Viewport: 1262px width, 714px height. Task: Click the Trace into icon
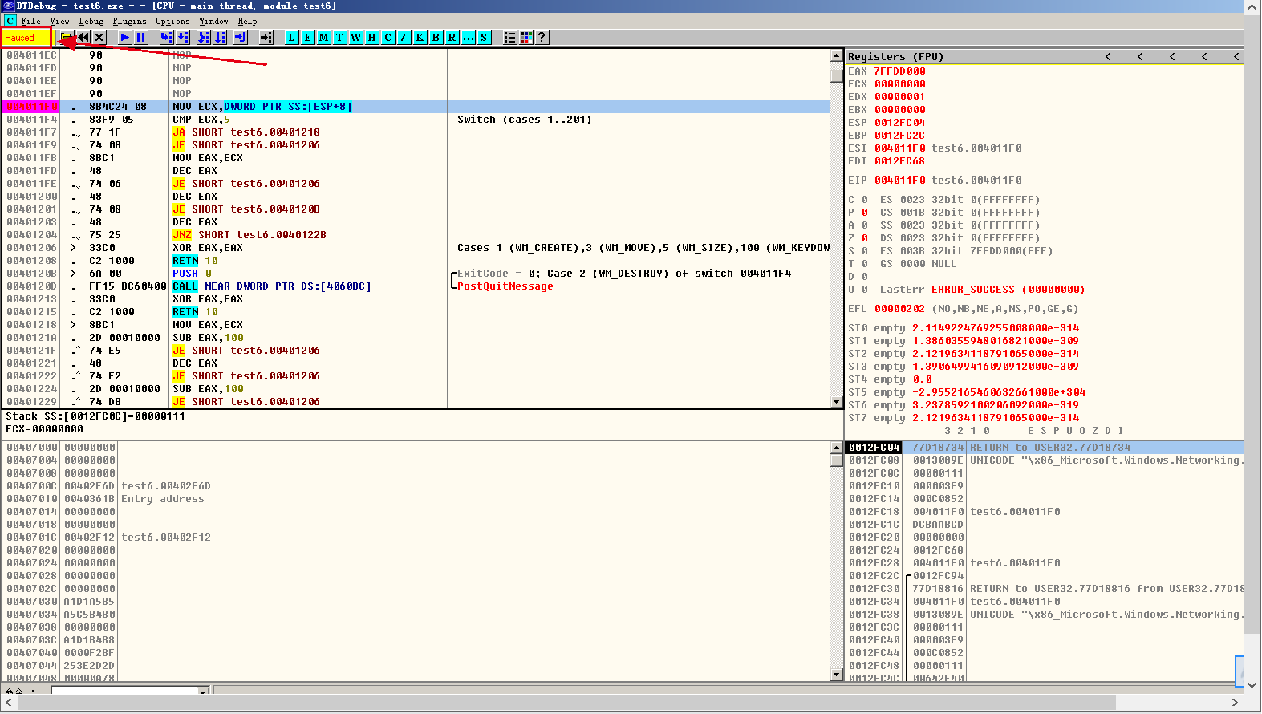(x=204, y=38)
